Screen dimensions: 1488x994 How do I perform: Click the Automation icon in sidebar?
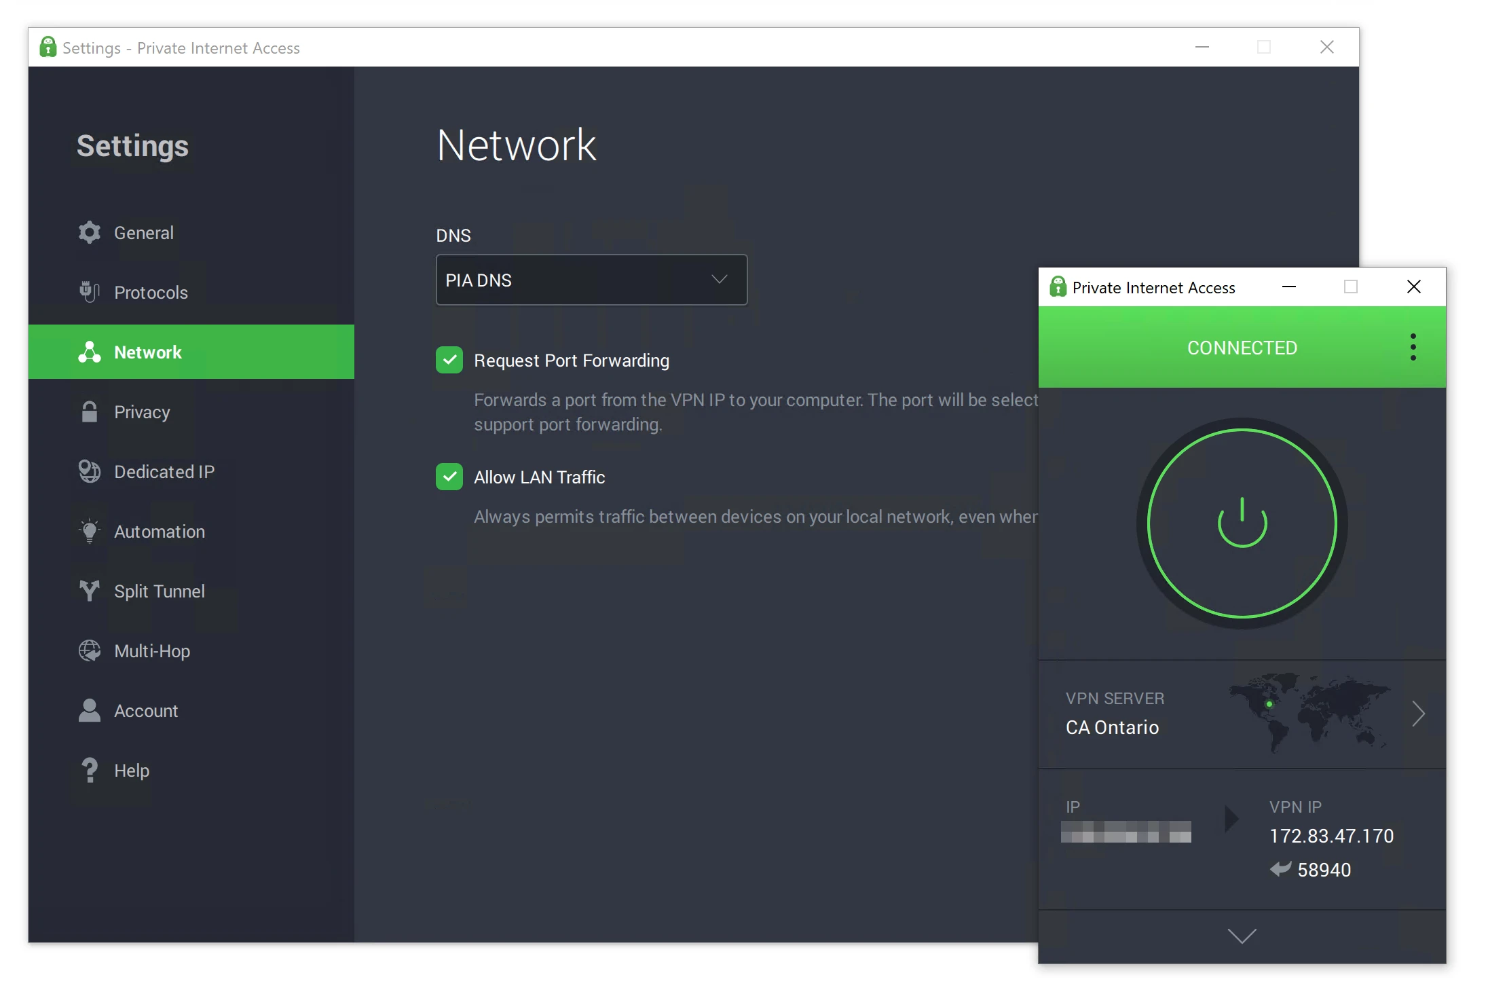coord(89,532)
